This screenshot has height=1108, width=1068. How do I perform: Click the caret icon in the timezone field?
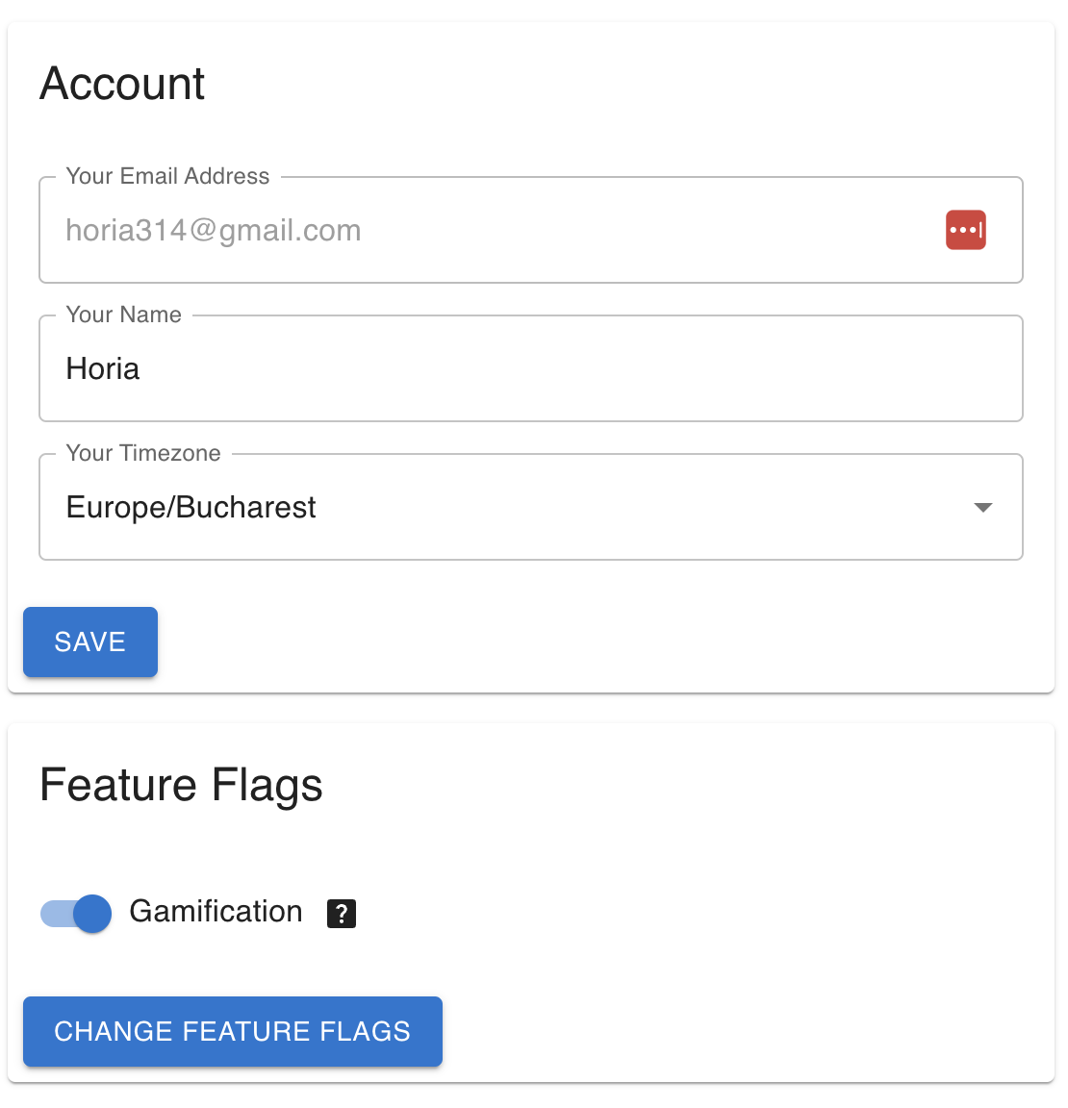(982, 507)
